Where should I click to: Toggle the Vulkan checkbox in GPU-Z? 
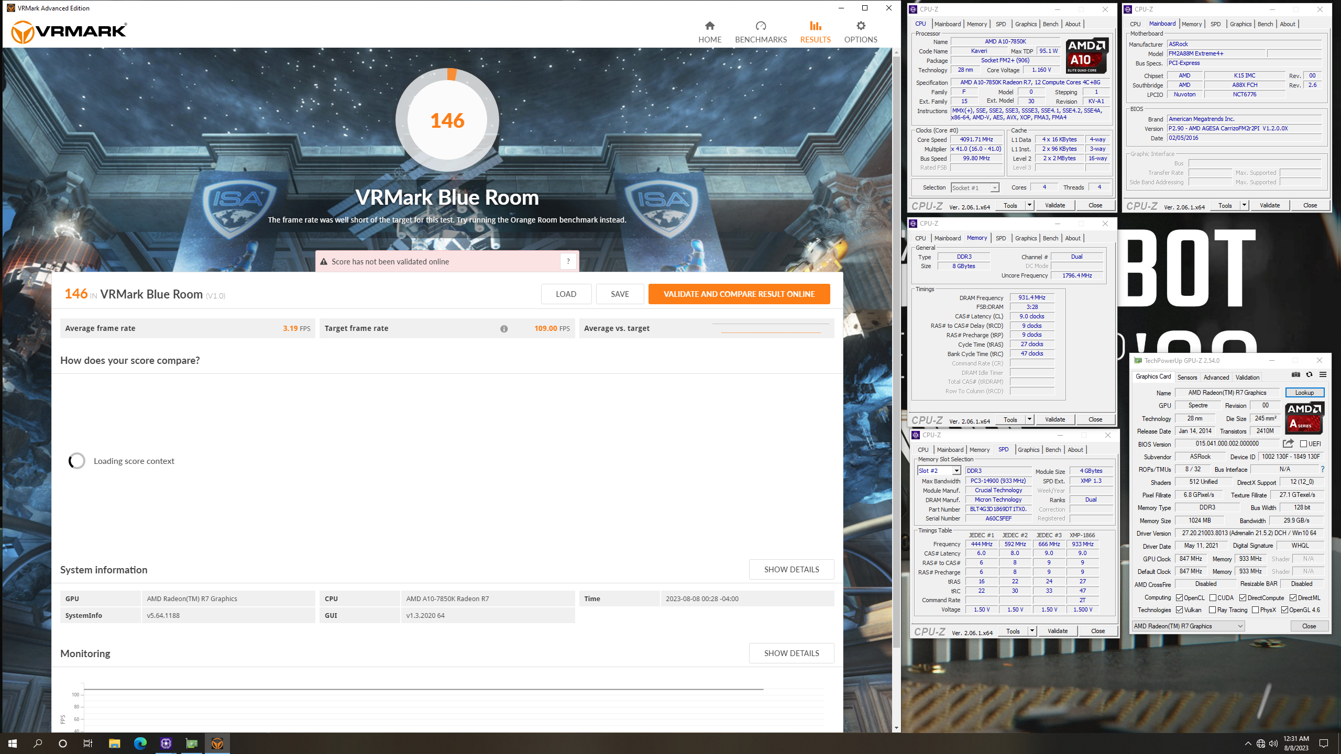1179,609
